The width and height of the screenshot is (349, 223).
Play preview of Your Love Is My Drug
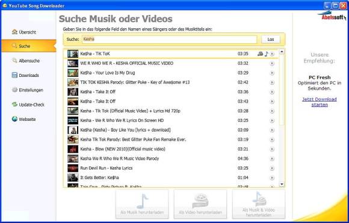pos(272,73)
